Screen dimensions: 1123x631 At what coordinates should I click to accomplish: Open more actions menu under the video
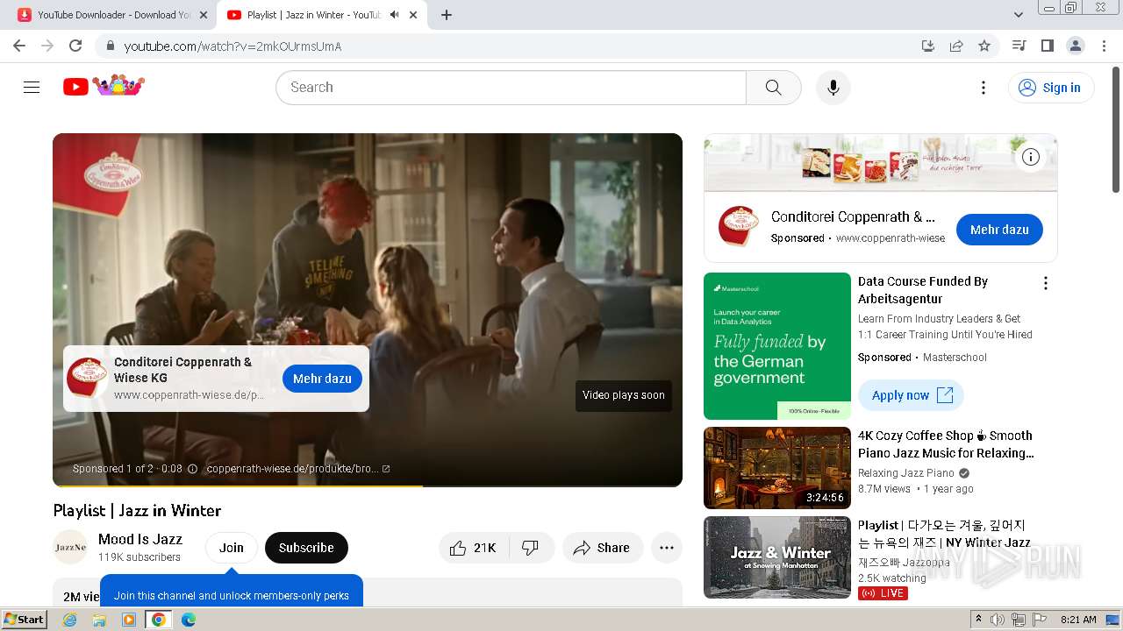tap(667, 548)
